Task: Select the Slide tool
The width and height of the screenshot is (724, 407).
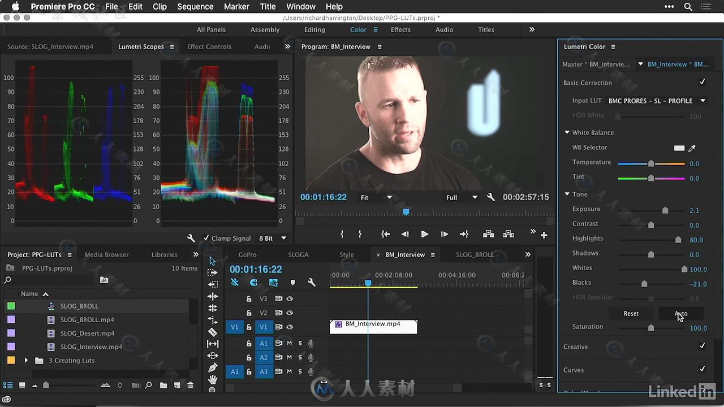Action: point(213,356)
